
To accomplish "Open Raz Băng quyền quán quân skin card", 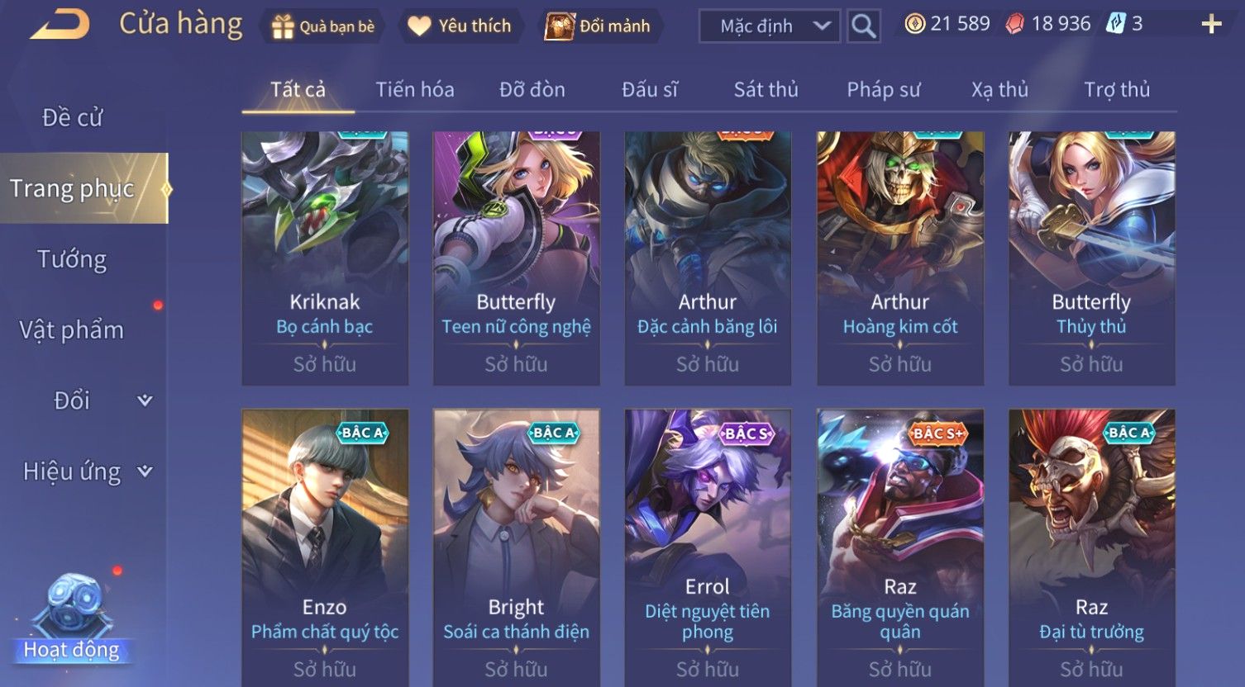I will click(x=900, y=547).
